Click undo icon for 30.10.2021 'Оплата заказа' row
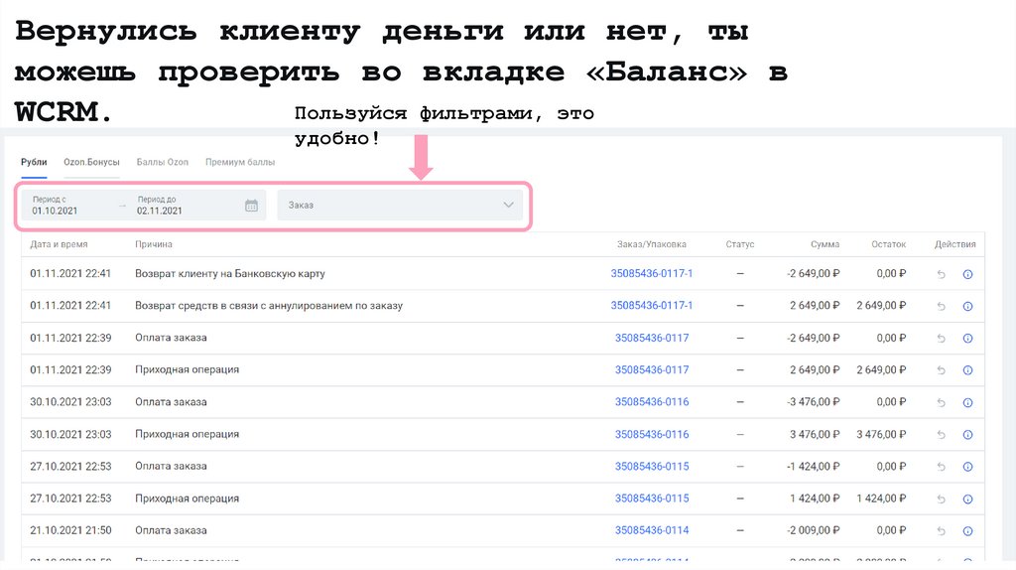The height and width of the screenshot is (570, 1016). point(941,403)
